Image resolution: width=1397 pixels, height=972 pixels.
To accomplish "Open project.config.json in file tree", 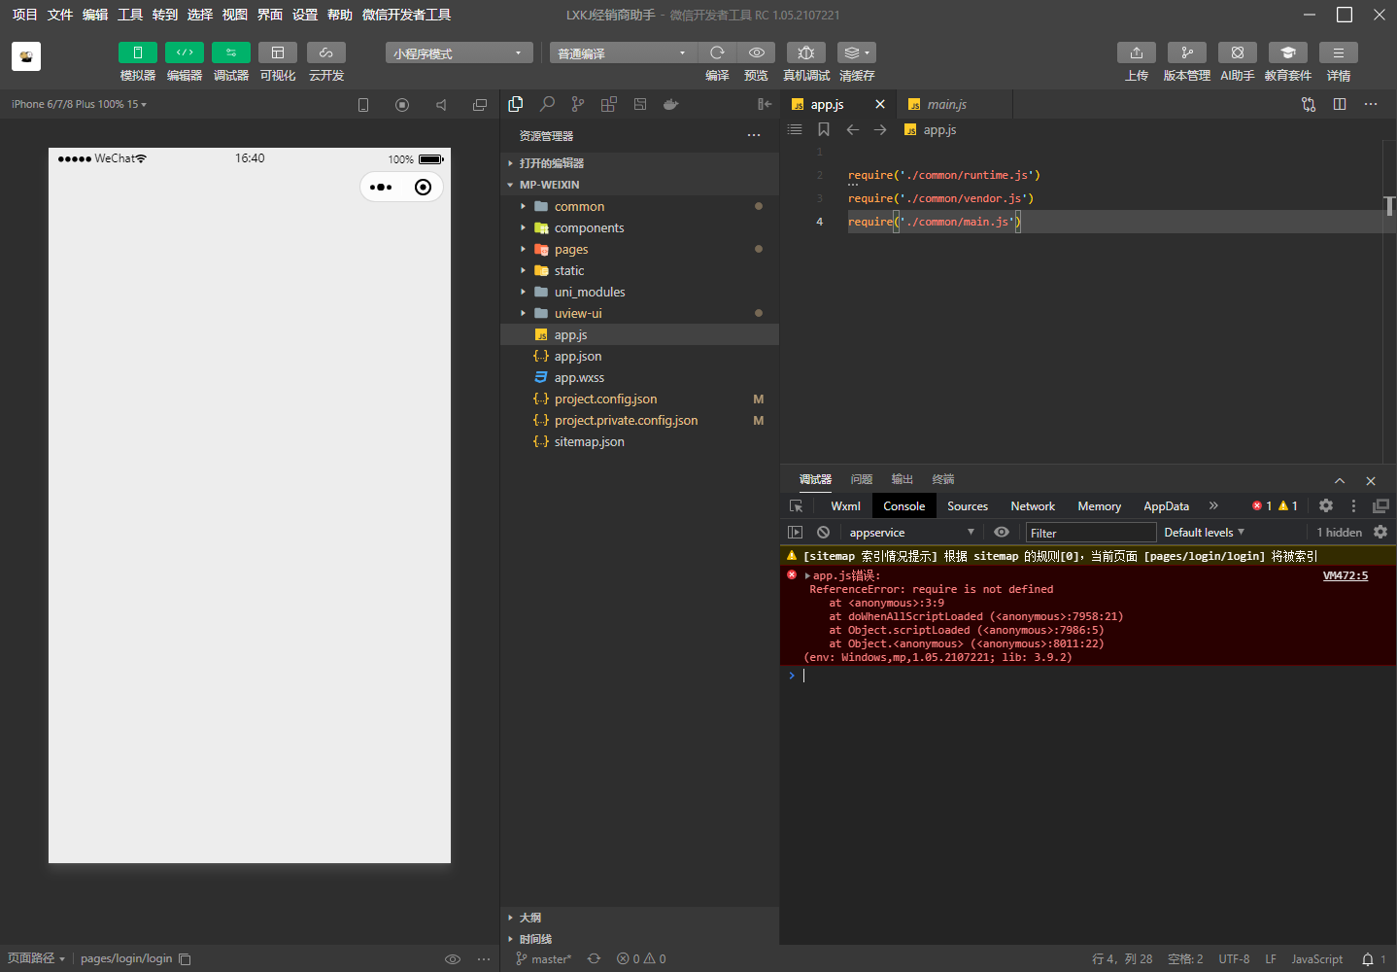I will pos(605,399).
